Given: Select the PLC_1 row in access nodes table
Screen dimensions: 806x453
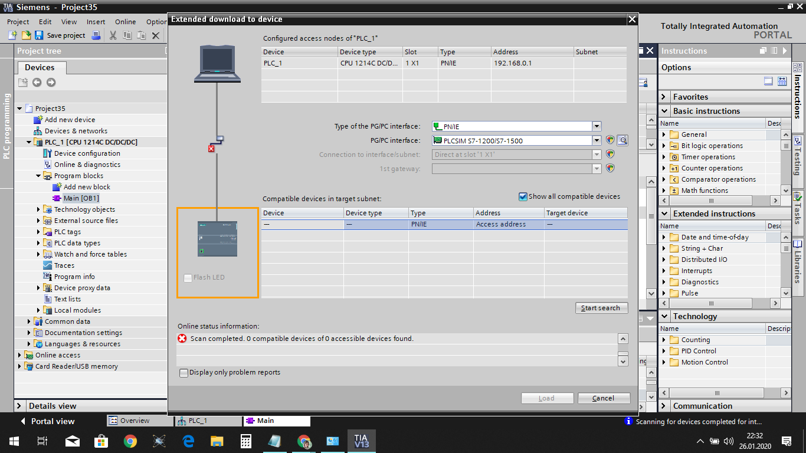Looking at the screenshot, I should 444,63.
